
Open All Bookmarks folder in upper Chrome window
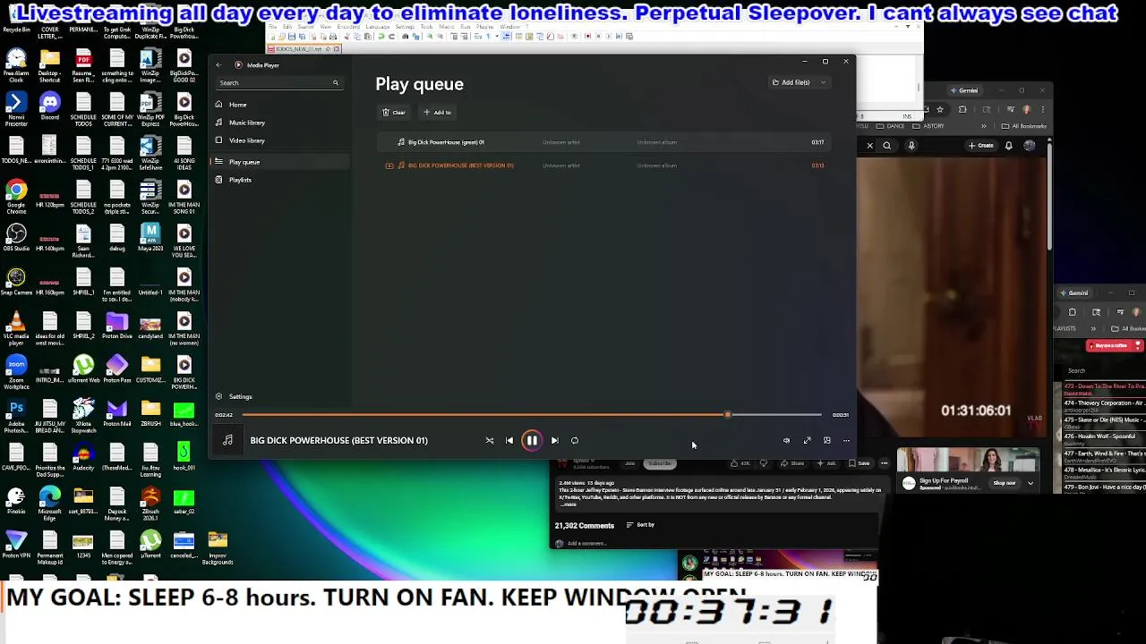point(1025,126)
